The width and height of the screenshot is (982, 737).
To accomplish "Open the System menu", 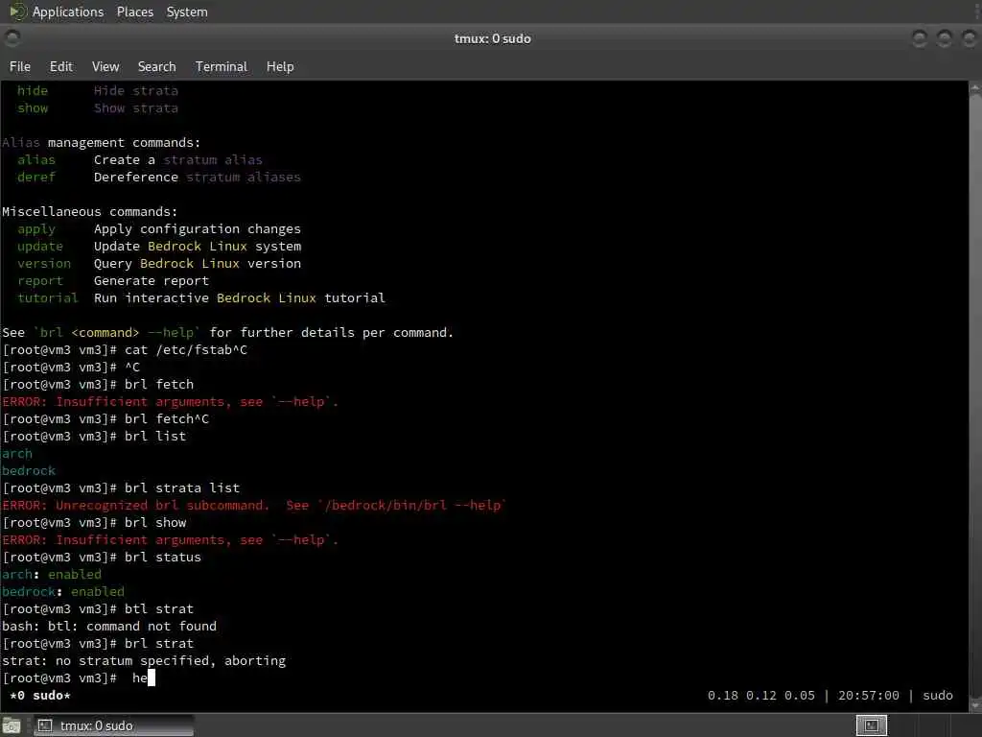I will click(x=187, y=12).
